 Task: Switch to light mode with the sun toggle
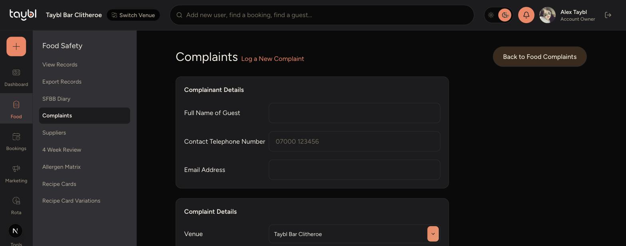(x=491, y=15)
